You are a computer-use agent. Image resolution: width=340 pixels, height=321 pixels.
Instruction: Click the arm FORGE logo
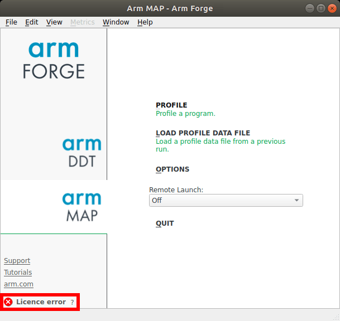[x=54, y=60]
